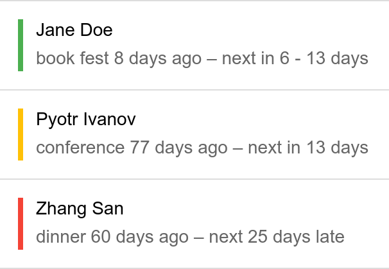Click the word 'conference' in Pyotr's row

coord(80,148)
